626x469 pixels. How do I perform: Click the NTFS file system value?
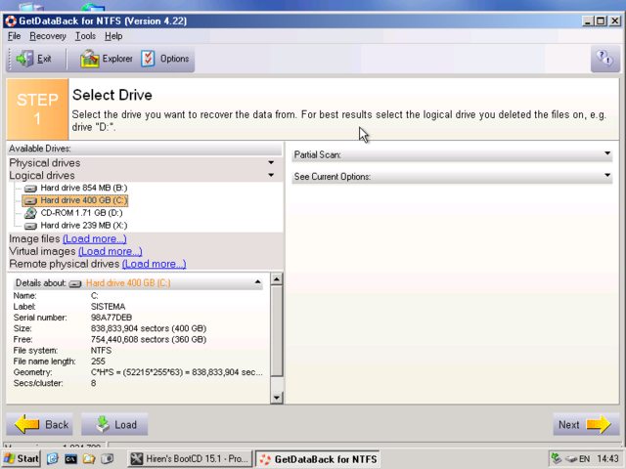[x=101, y=350]
